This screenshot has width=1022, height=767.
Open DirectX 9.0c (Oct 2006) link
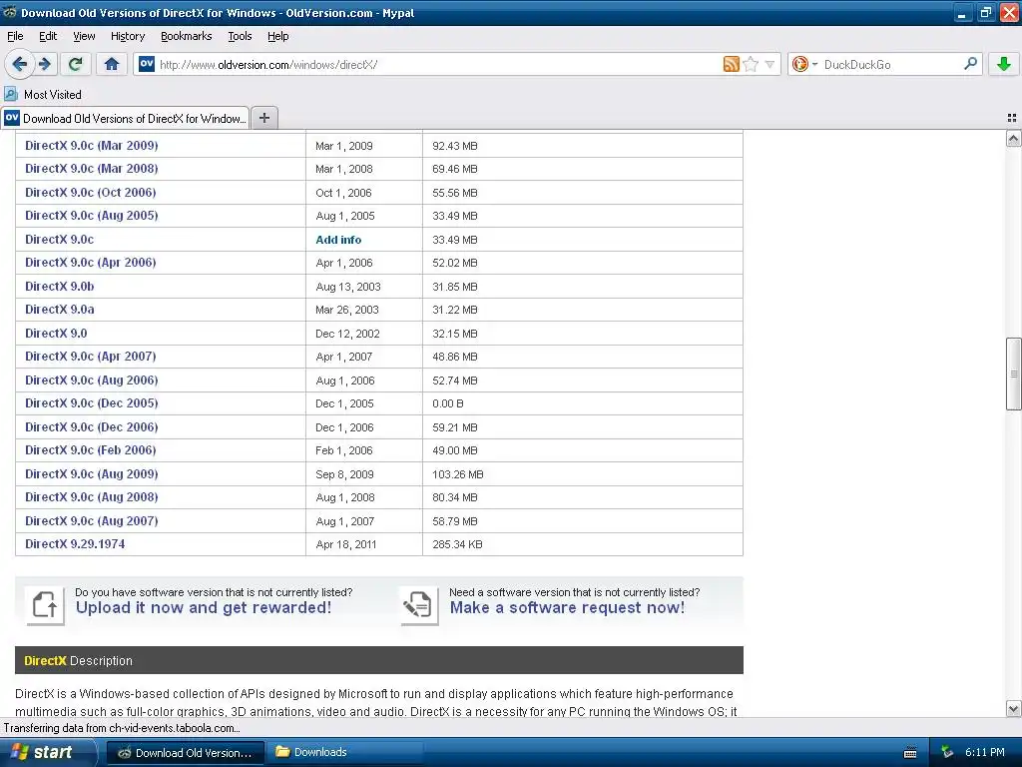pos(91,193)
